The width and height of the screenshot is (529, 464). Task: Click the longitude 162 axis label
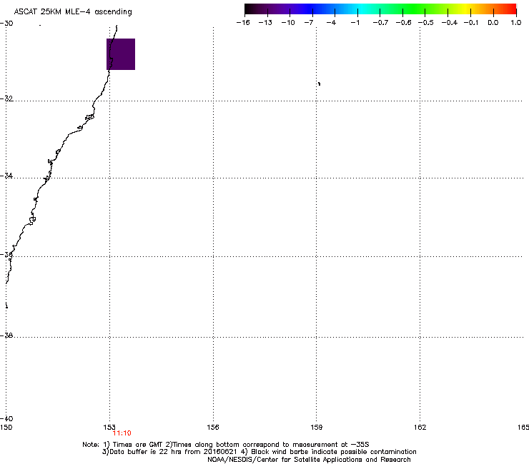[420, 428]
